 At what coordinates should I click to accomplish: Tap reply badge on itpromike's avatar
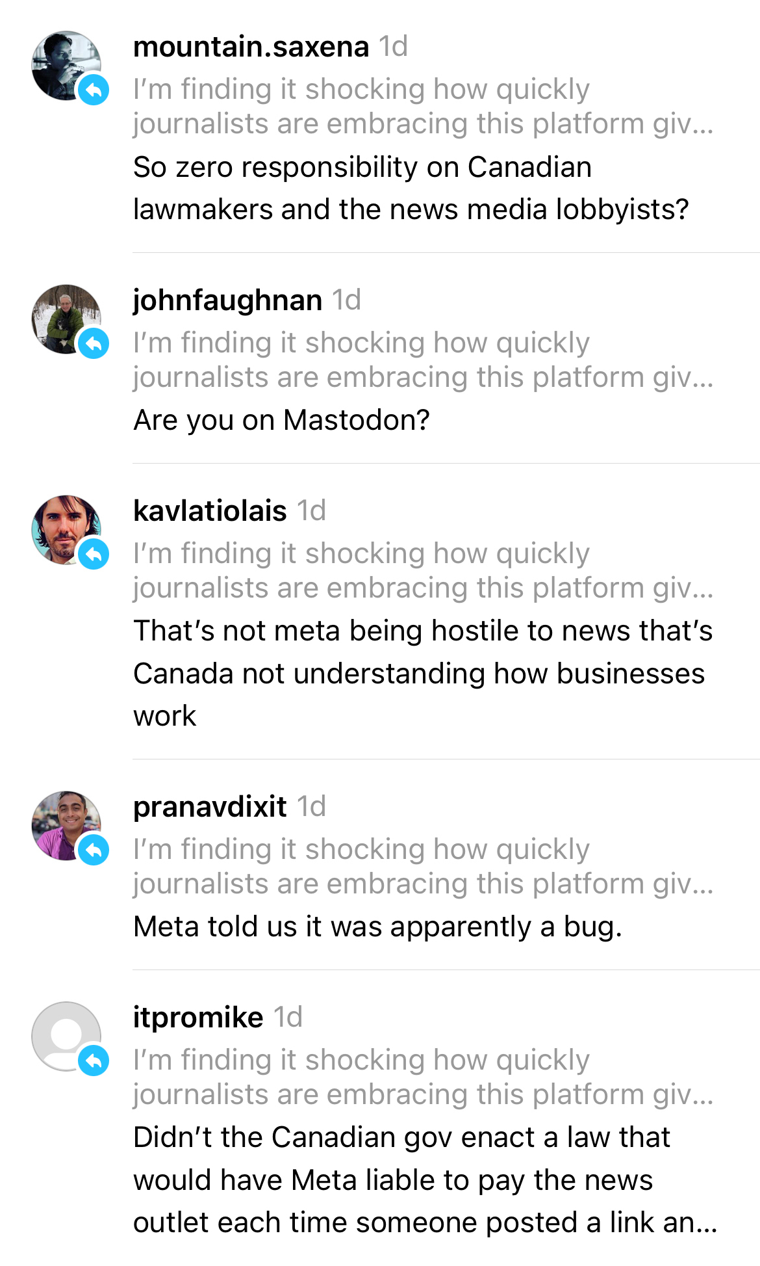[94, 1061]
